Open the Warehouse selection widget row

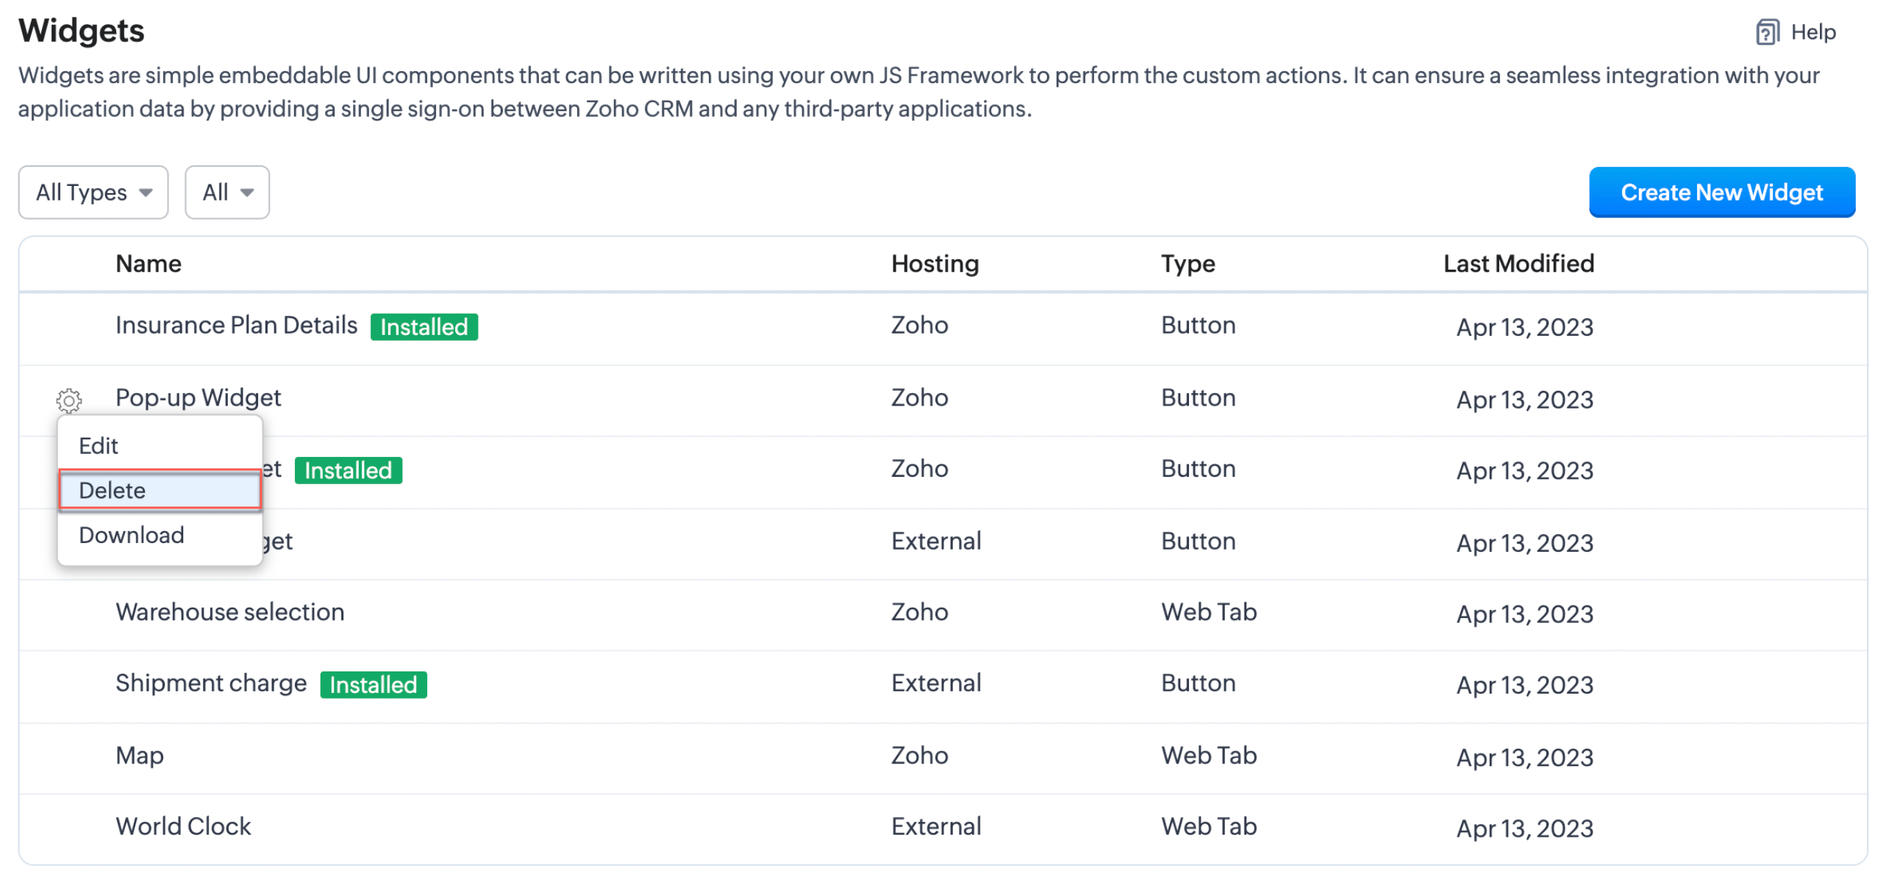(229, 612)
